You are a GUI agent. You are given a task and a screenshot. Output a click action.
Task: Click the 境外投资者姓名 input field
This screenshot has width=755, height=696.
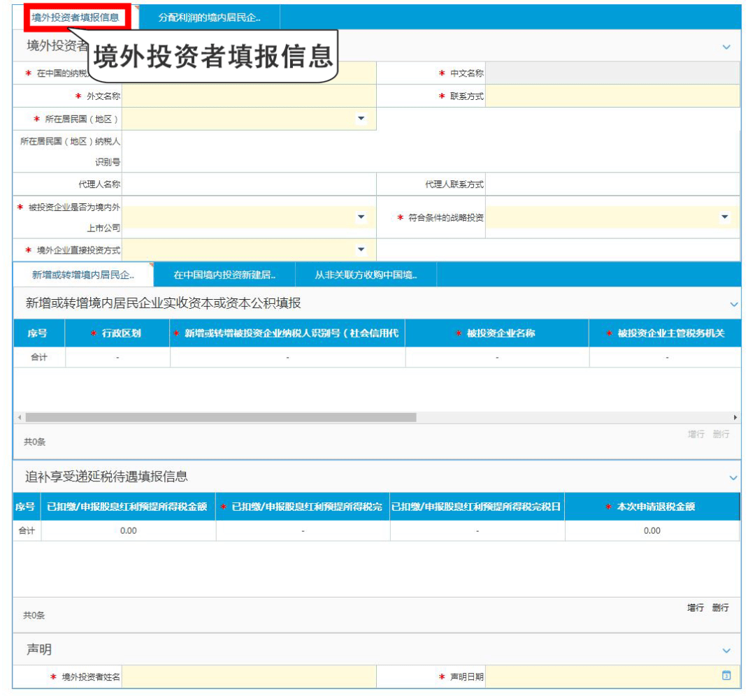click(249, 676)
